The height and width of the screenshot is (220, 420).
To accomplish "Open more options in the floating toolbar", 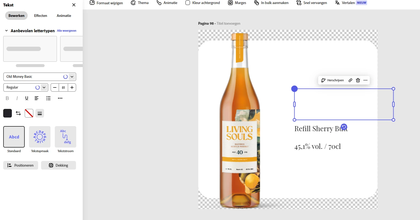I will pyautogui.click(x=365, y=80).
